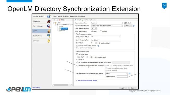Toggle the OU checkbox
The width and height of the screenshot is (170, 95).
[106, 66]
